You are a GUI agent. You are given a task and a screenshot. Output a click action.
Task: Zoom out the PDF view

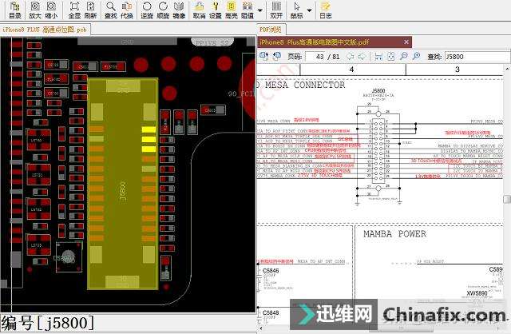coord(403,57)
